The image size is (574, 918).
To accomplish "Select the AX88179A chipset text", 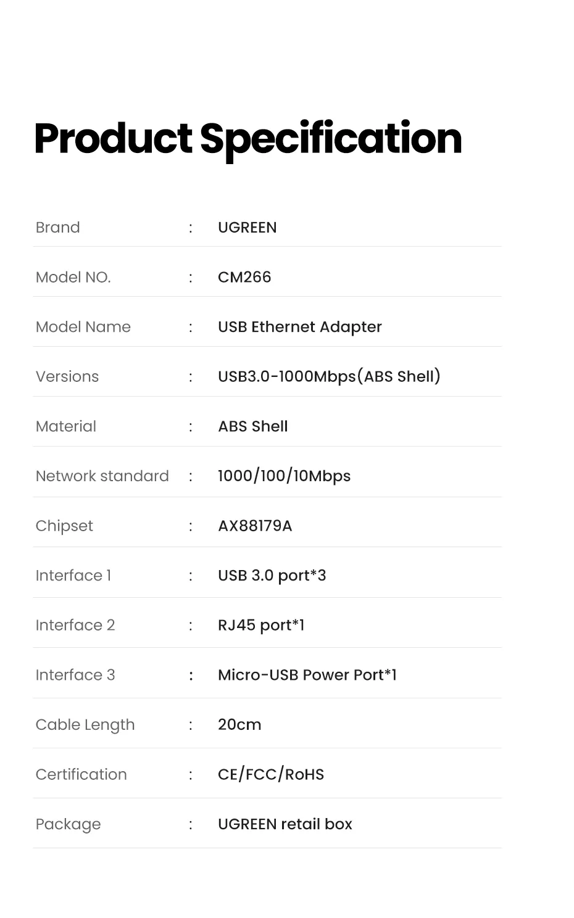I will click(x=255, y=526).
